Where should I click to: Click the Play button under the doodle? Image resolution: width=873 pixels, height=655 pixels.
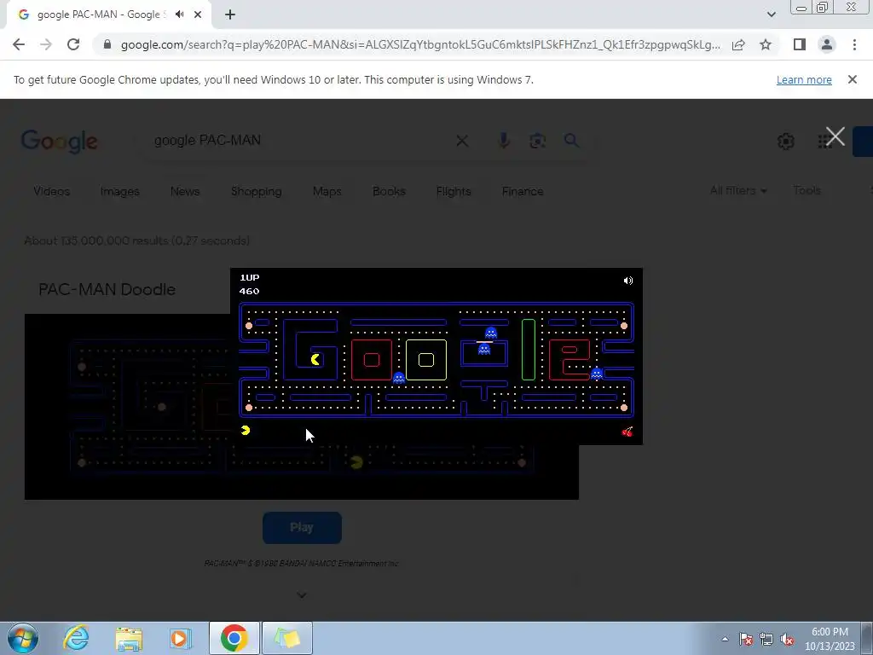[x=302, y=527]
